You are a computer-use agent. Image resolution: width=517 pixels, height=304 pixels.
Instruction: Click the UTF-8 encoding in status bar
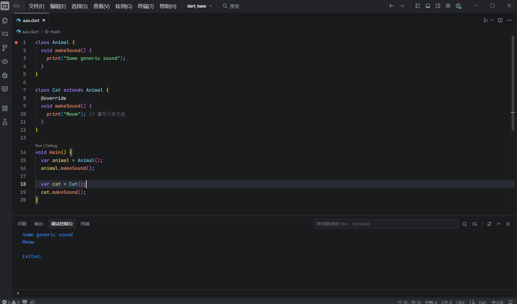(x=447, y=302)
